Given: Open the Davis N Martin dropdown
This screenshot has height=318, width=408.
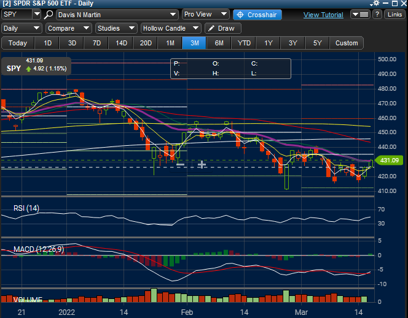Looking at the screenshot, I should (x=117, y=15).
